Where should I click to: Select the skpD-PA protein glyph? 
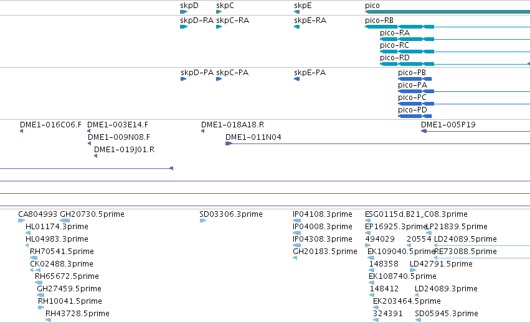[x=184, y=79]
